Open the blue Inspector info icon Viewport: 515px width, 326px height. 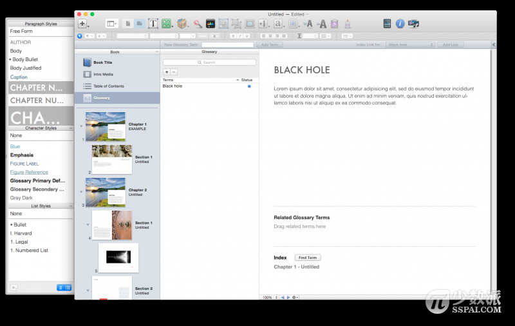400,24
